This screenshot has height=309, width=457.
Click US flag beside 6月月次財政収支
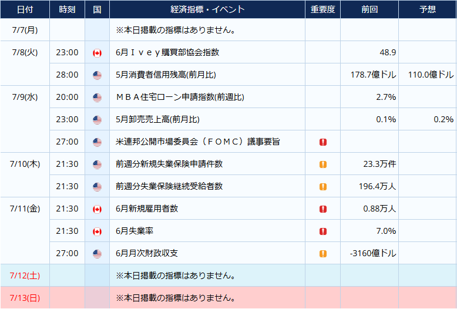97,254
